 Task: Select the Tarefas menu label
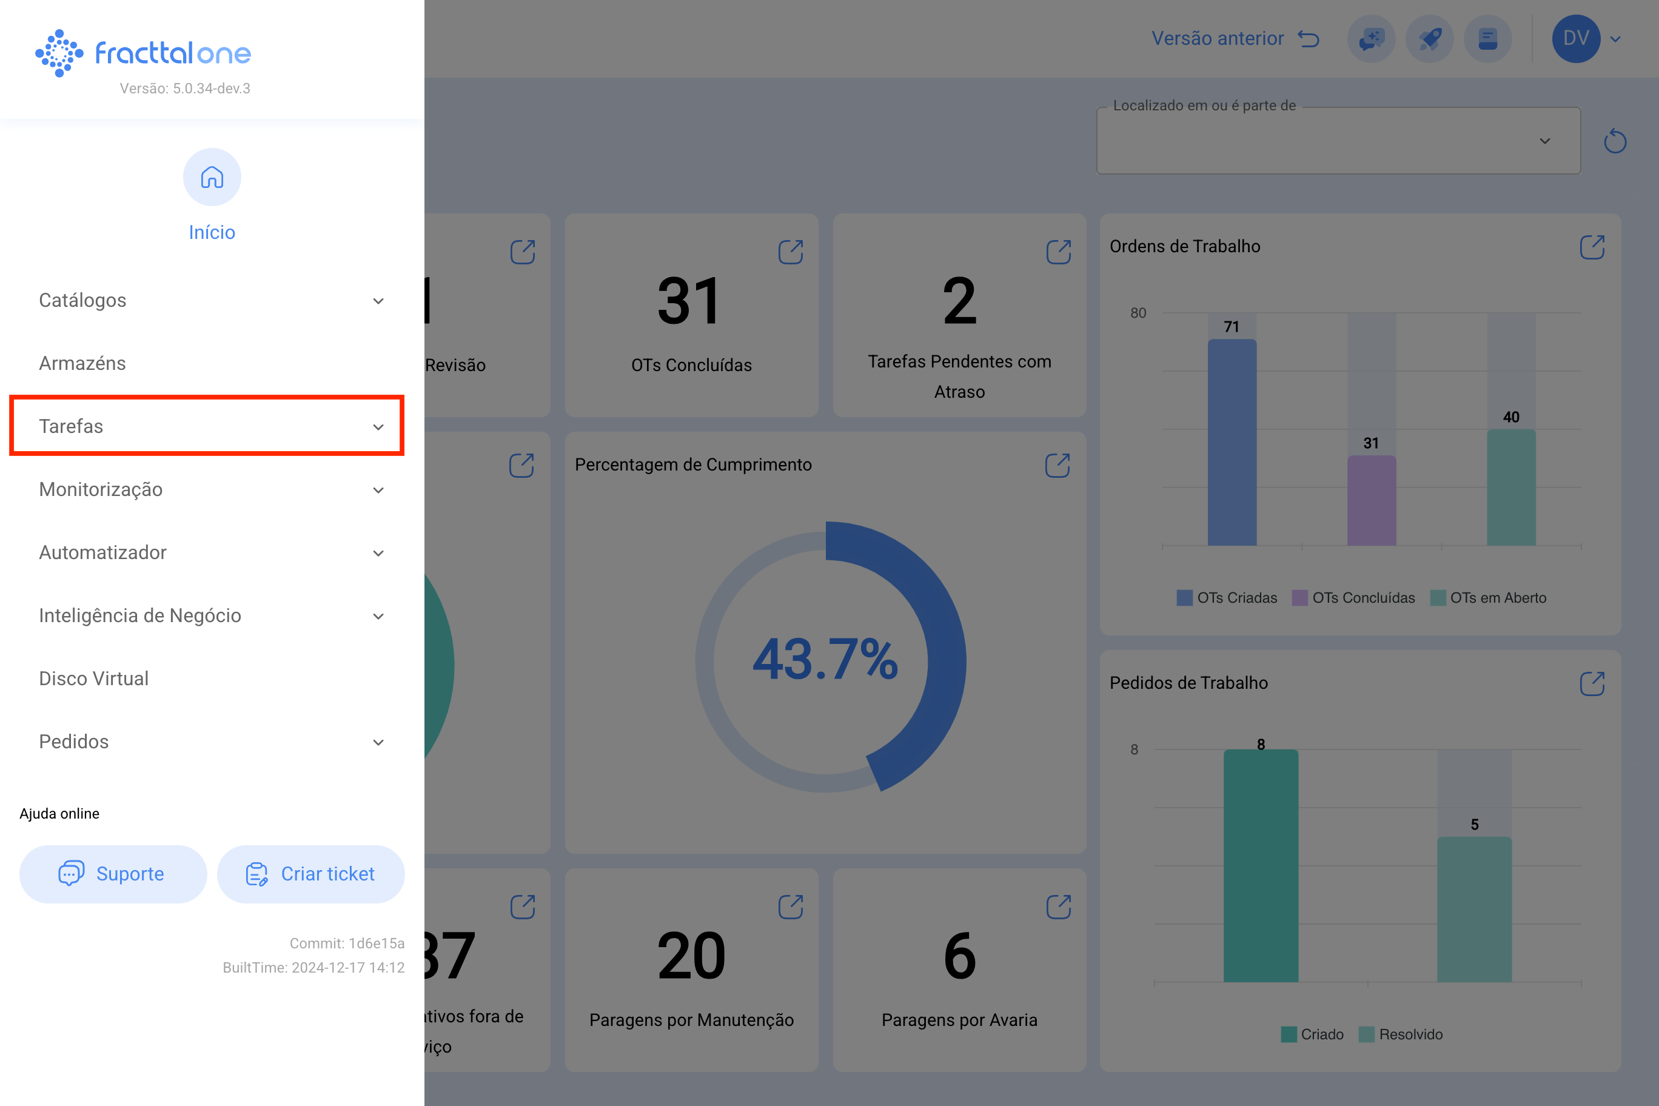click(71, 426)
